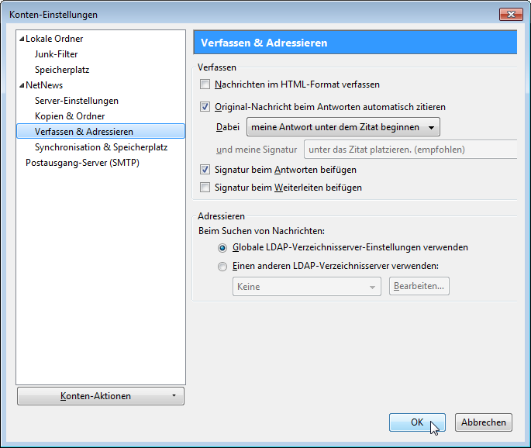Select Speicherplatz under Lokale Ordner
Screen dimensions: 531x448
[x=62, y=70]
